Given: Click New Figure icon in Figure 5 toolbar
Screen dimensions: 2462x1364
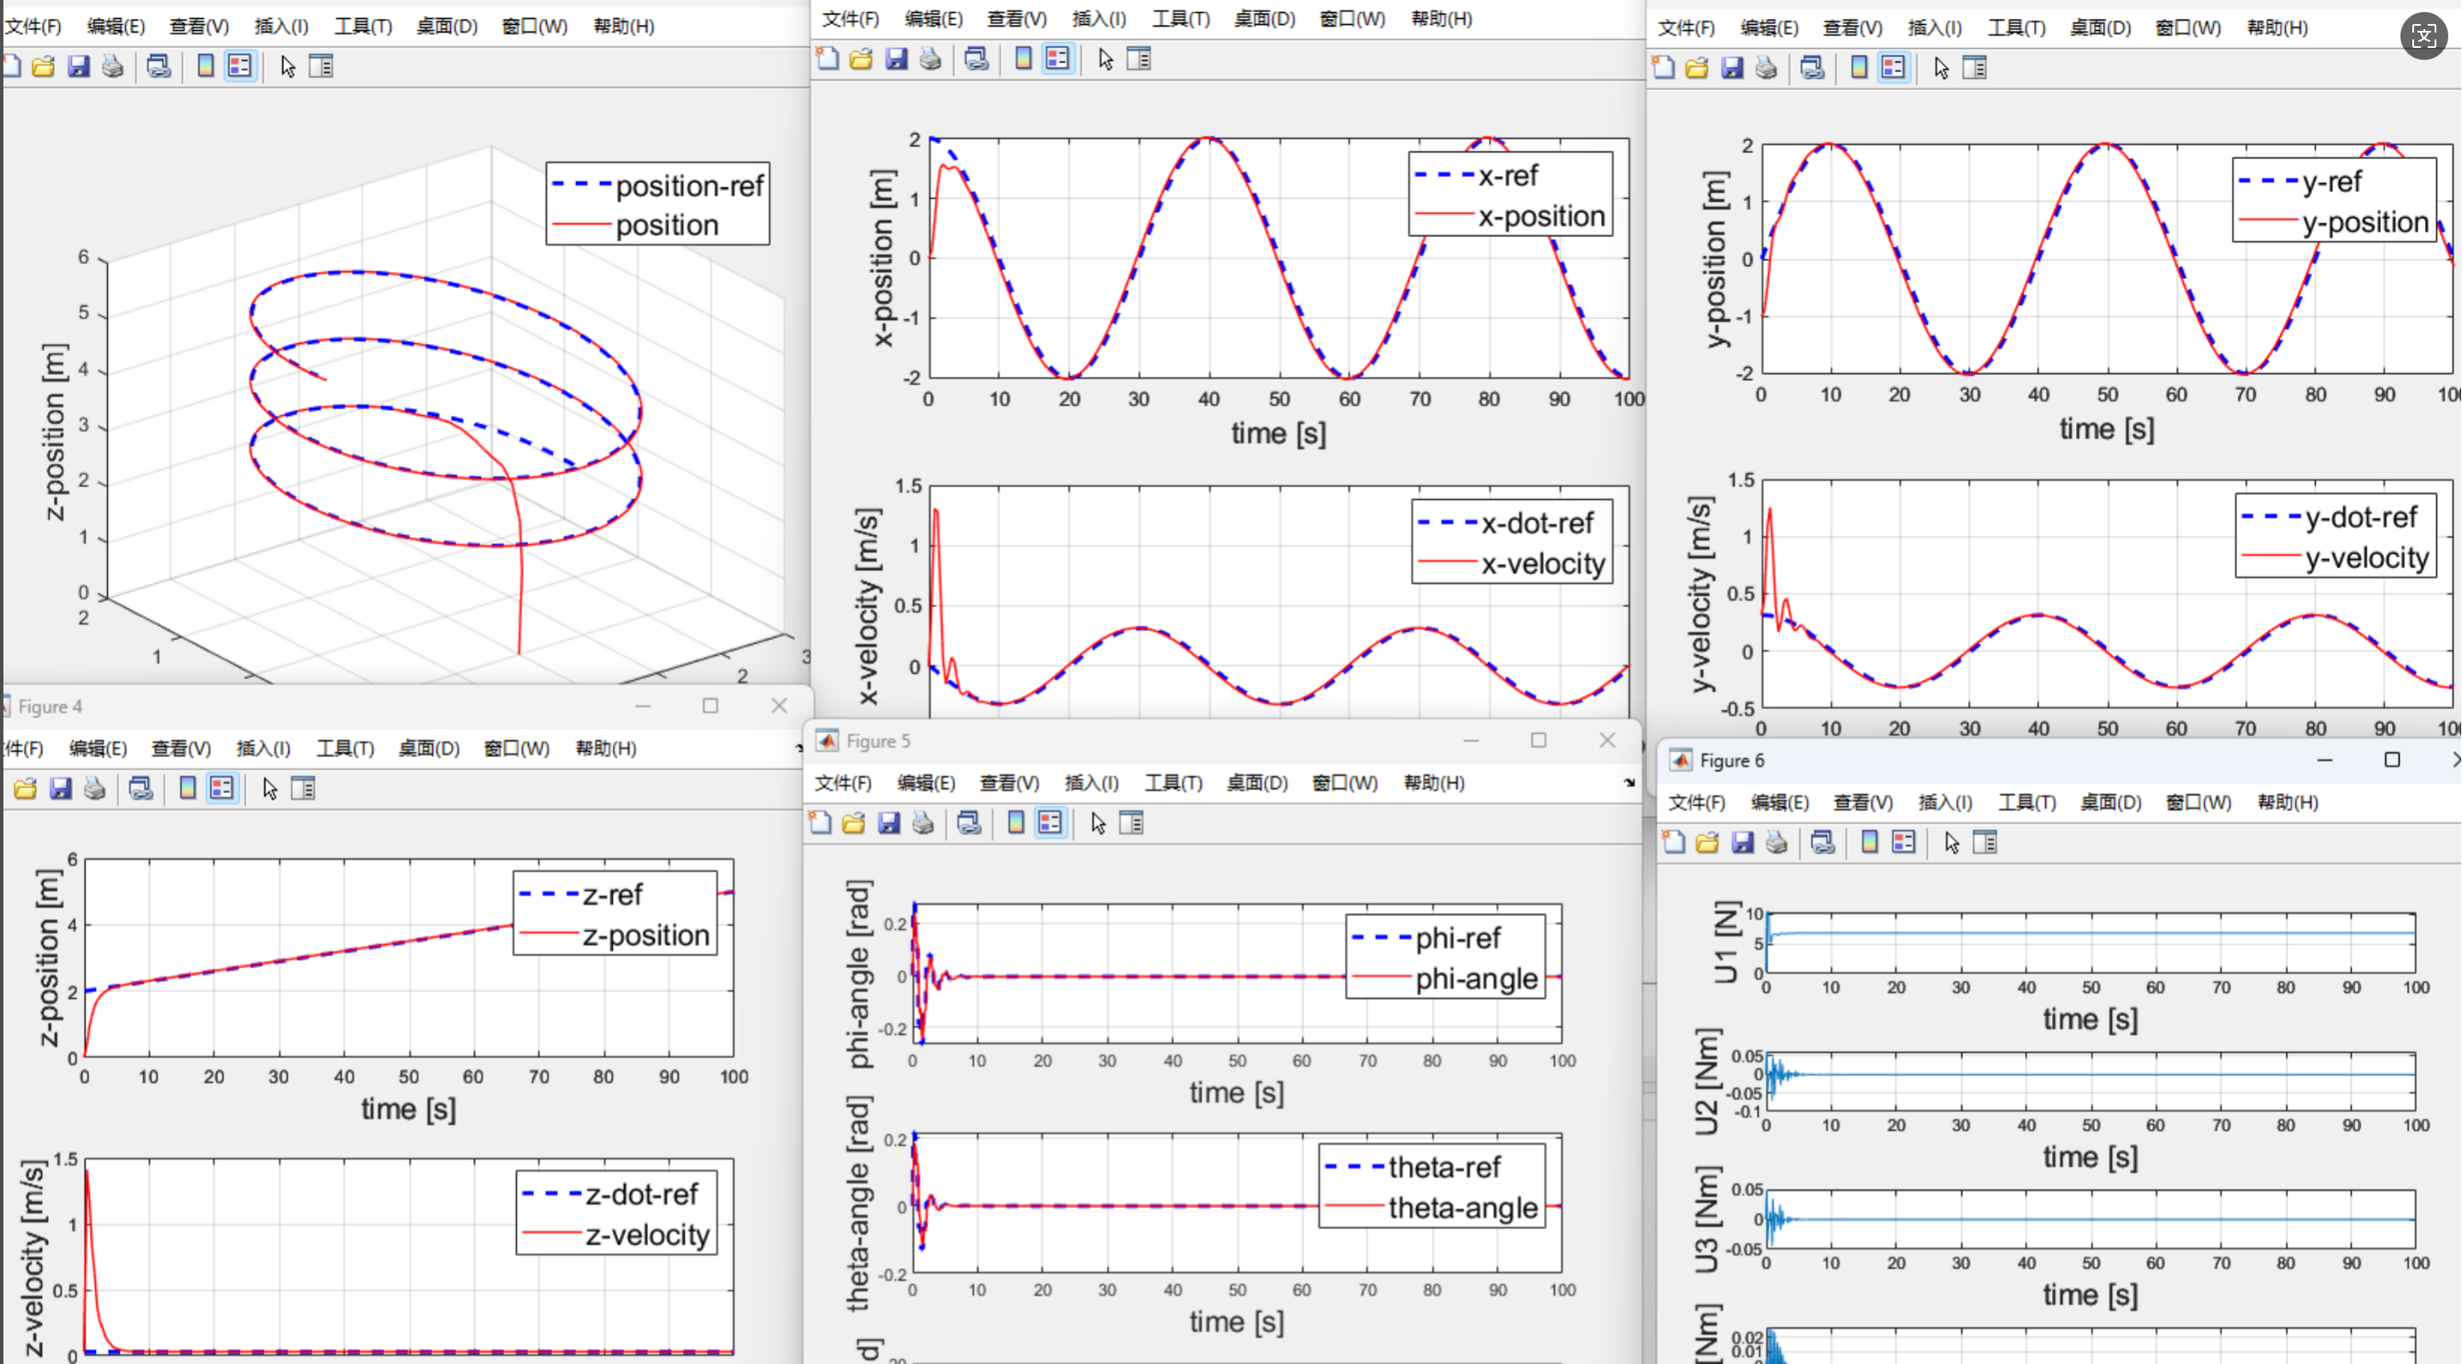Looking at the screenshot, I should point(820,823).
